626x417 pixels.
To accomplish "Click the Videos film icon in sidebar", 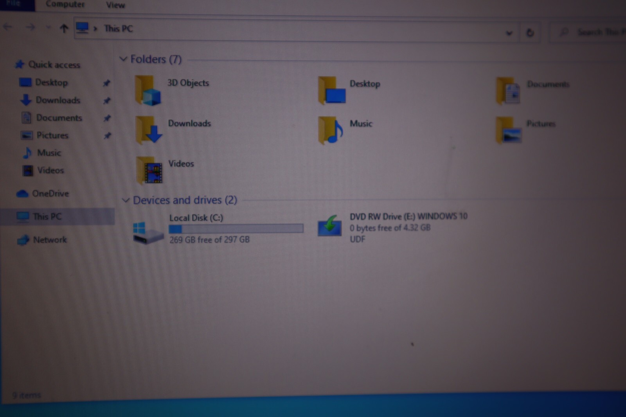I will click(x=27, y=171).
